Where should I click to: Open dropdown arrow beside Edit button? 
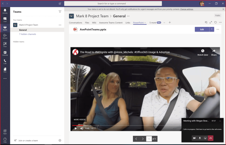[x=212, y=29]
